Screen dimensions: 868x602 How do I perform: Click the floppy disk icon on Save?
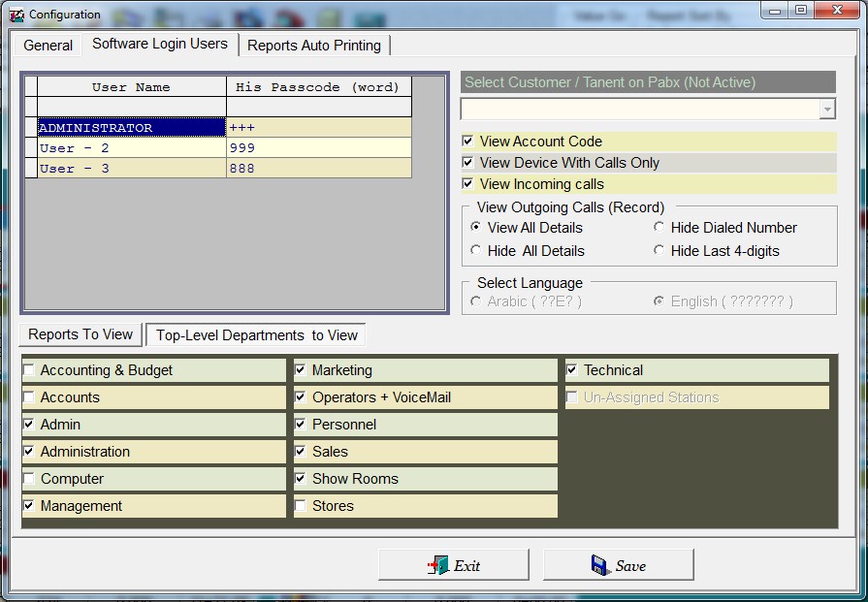(x=600, y=565)
